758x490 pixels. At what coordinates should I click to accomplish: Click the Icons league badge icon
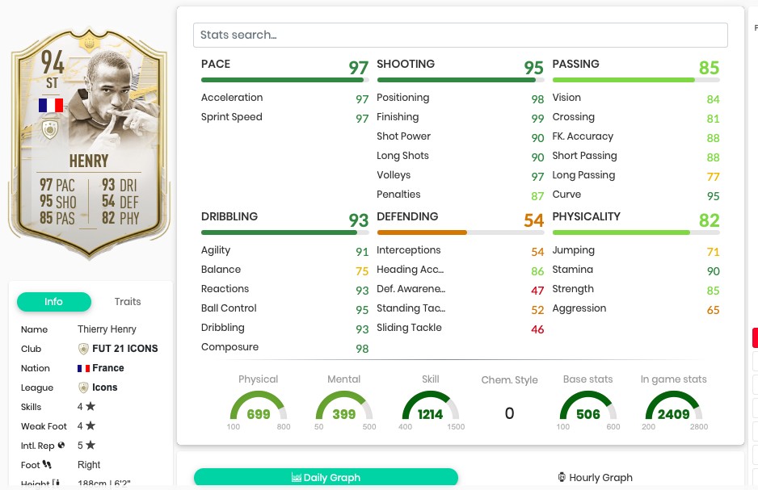(x=83, y=387)
